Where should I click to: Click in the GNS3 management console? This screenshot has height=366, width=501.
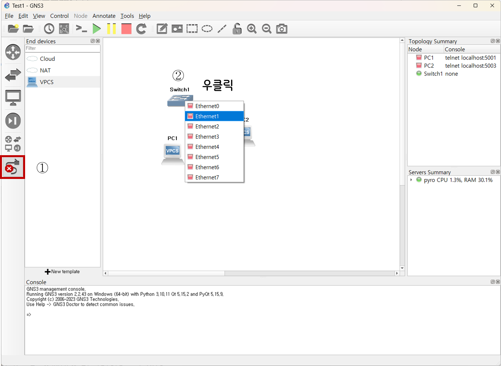point(262,320)
